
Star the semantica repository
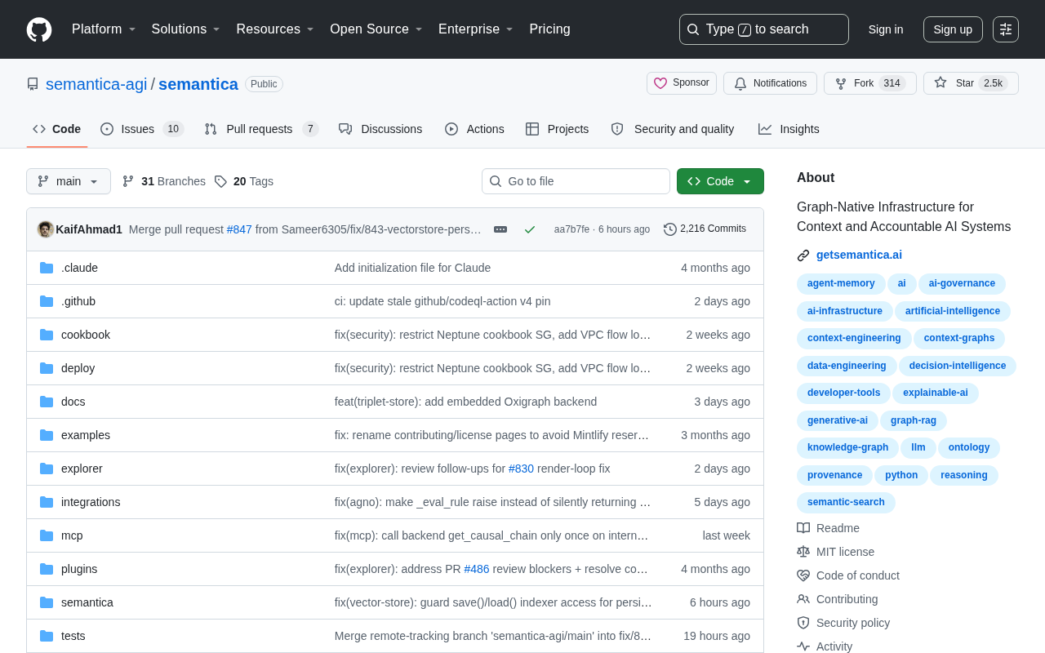tap(971, 83)
